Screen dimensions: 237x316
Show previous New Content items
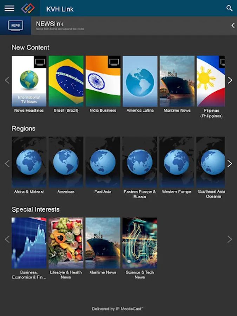(x=7, y=80)
